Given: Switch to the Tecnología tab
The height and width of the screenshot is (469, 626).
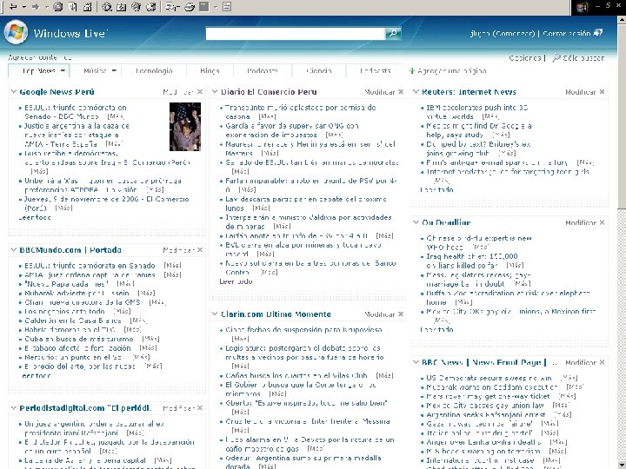Looking at the screenshot, I should click(x=154, y=71).
